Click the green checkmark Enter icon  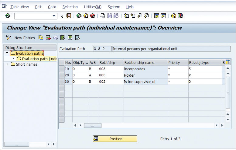pos(8,16)
